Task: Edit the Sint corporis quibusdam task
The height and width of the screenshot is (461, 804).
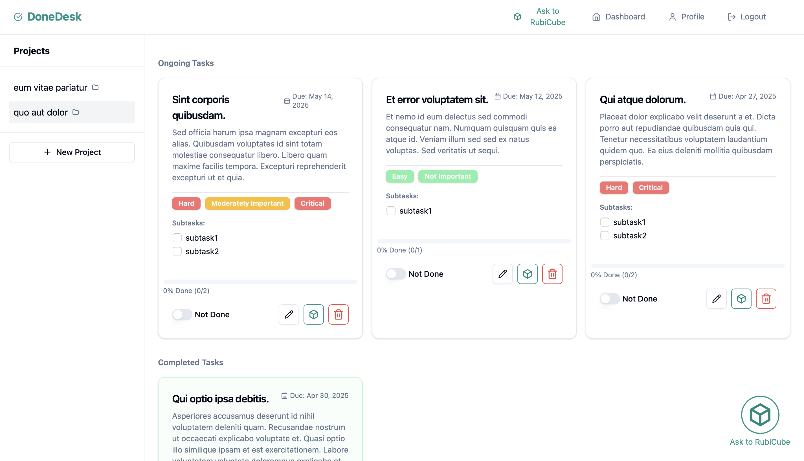Action: 289,314
